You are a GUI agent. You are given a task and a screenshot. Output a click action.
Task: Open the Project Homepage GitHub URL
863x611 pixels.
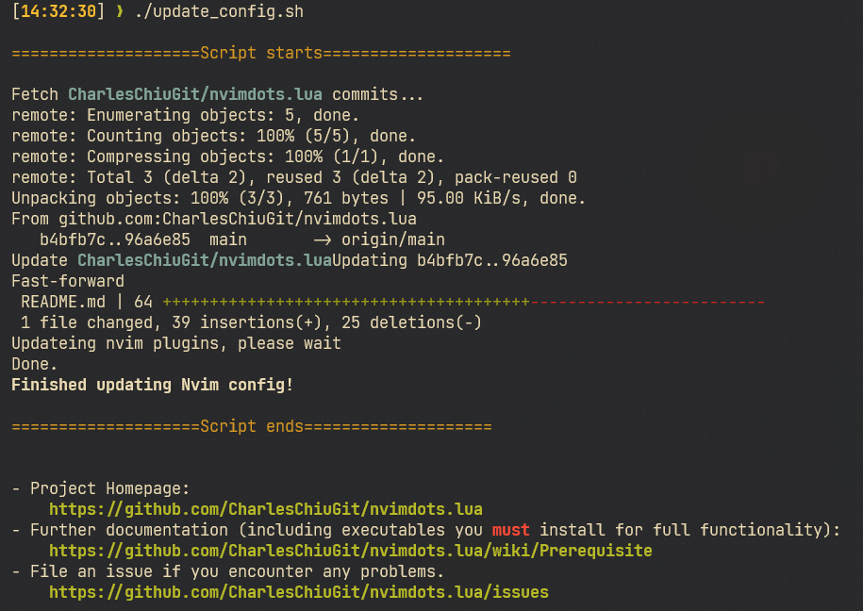[x=266, y=509]
